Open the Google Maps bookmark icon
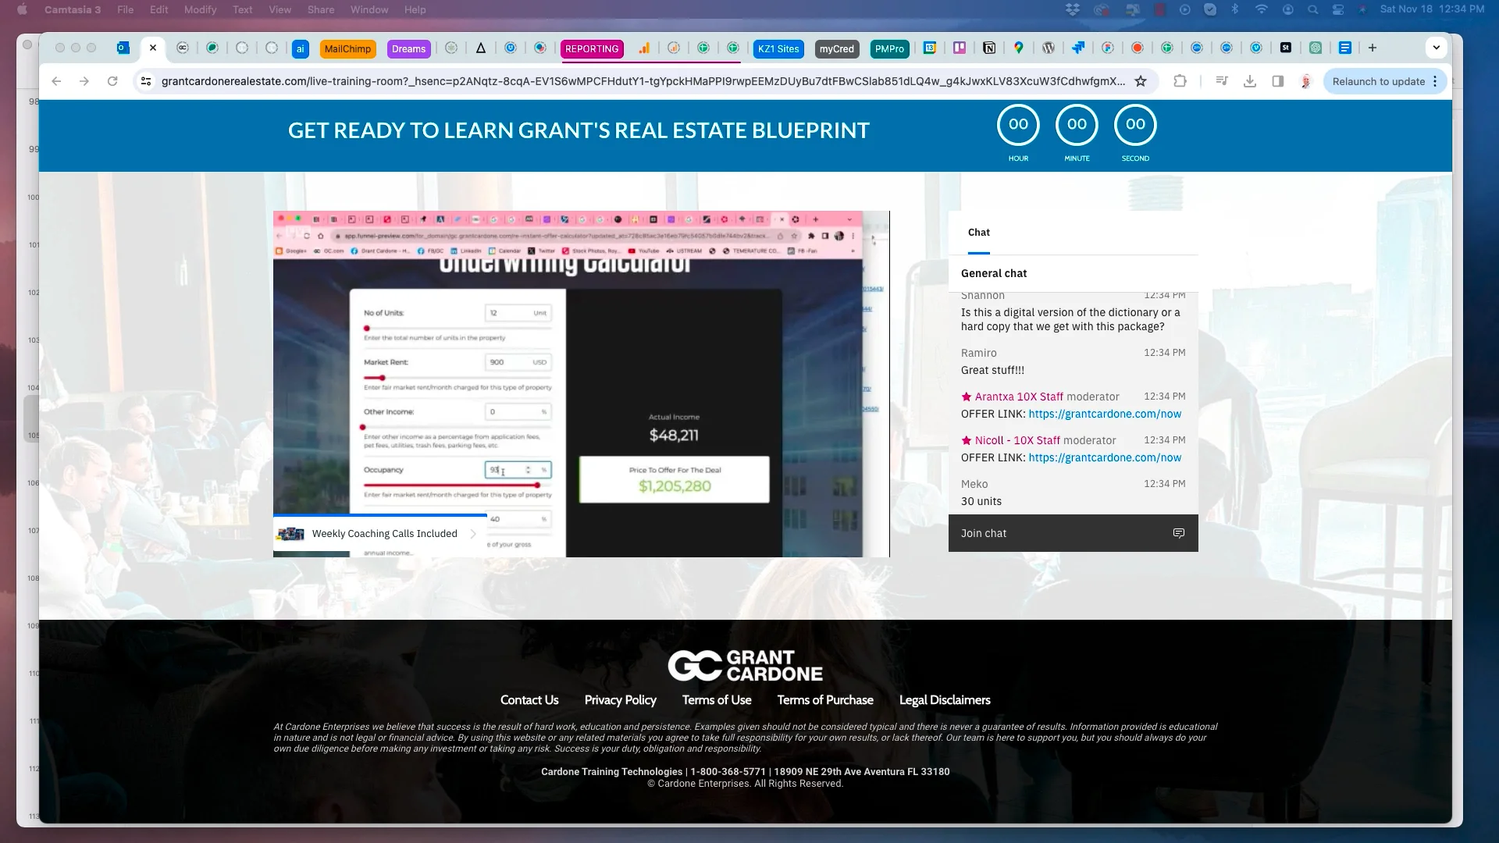This screenshot has height=843, width=1499. [x=1018, y=48]
